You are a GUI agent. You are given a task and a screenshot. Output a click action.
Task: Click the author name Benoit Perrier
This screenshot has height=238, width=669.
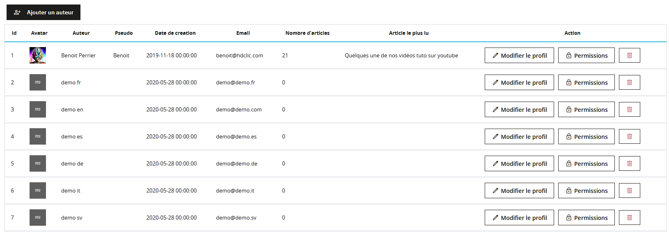[78, 55]
